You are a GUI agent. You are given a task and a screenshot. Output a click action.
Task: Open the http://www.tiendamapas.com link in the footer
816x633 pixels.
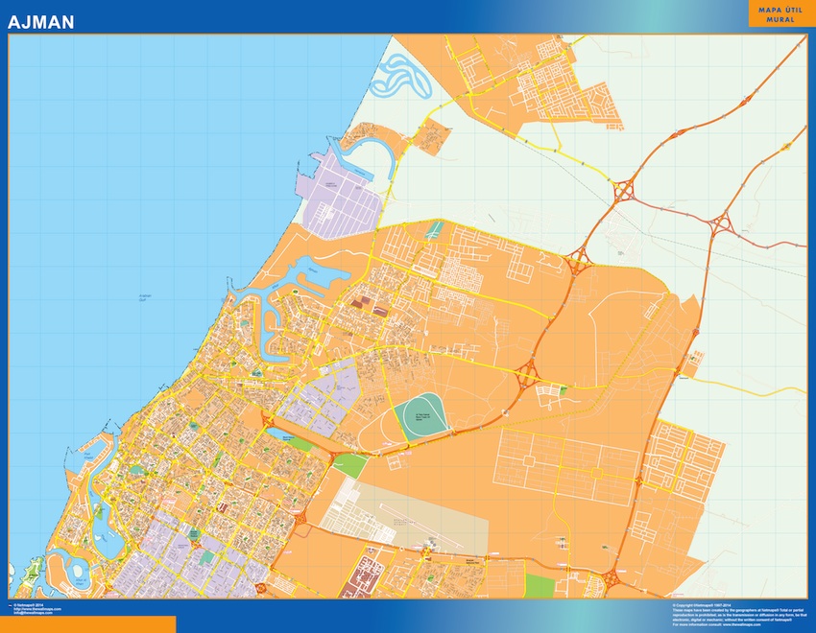(x=38, y=609)
